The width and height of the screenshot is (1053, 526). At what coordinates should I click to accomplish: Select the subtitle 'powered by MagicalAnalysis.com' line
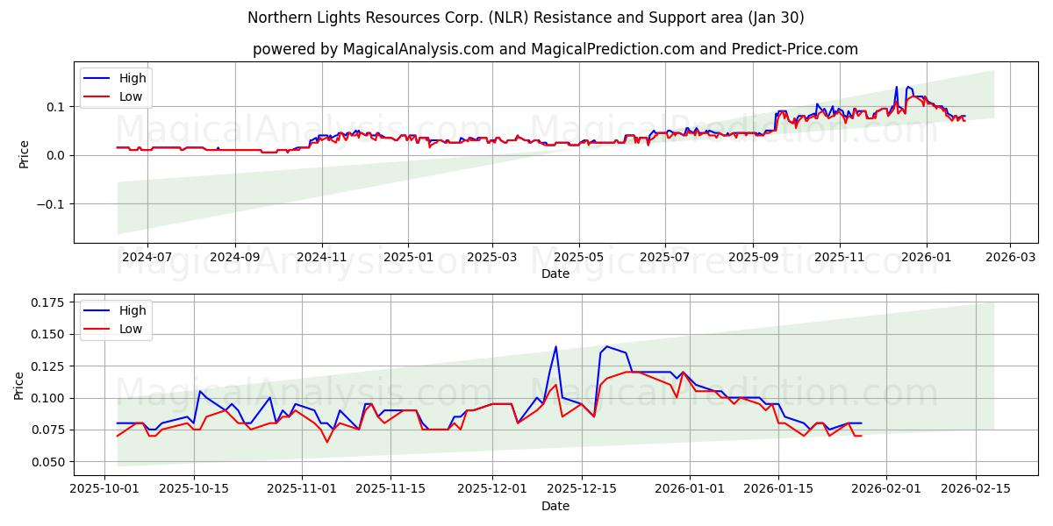555,49
